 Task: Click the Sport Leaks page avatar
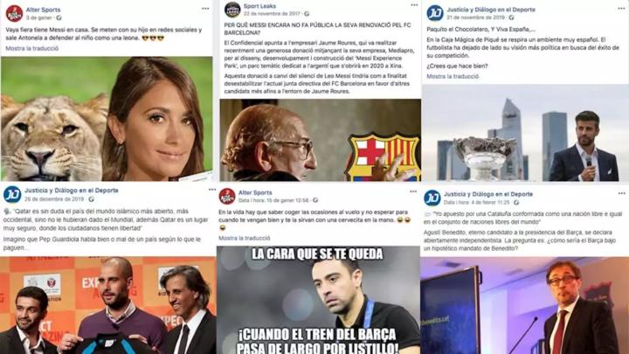[232, 10]
